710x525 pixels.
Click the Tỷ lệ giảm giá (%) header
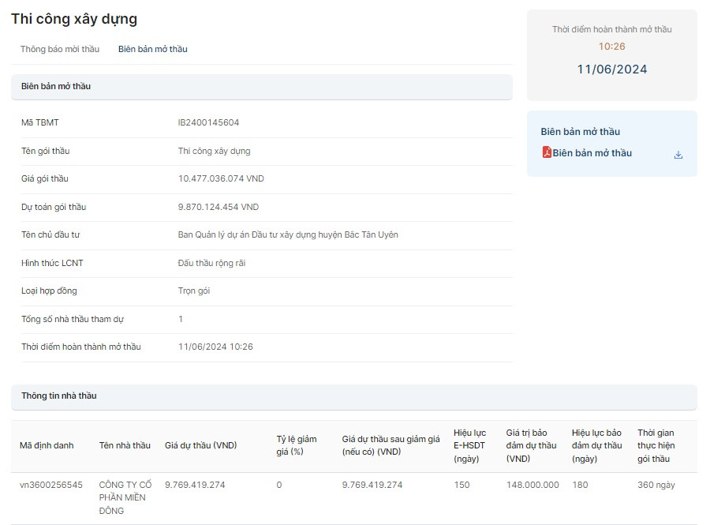click(297, 445)
